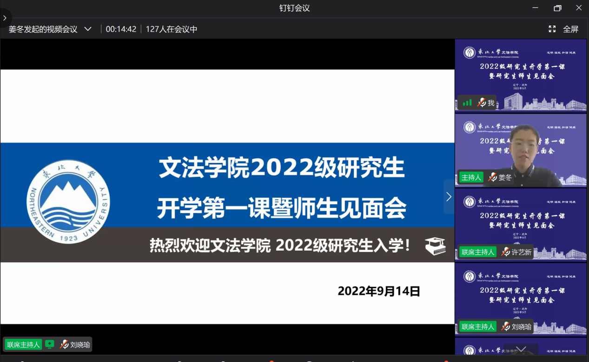Image resolution: width=589 pixels, height=362 pixels.
Task: Click the 127人在会议中 participant count
Action: point(172,29)
